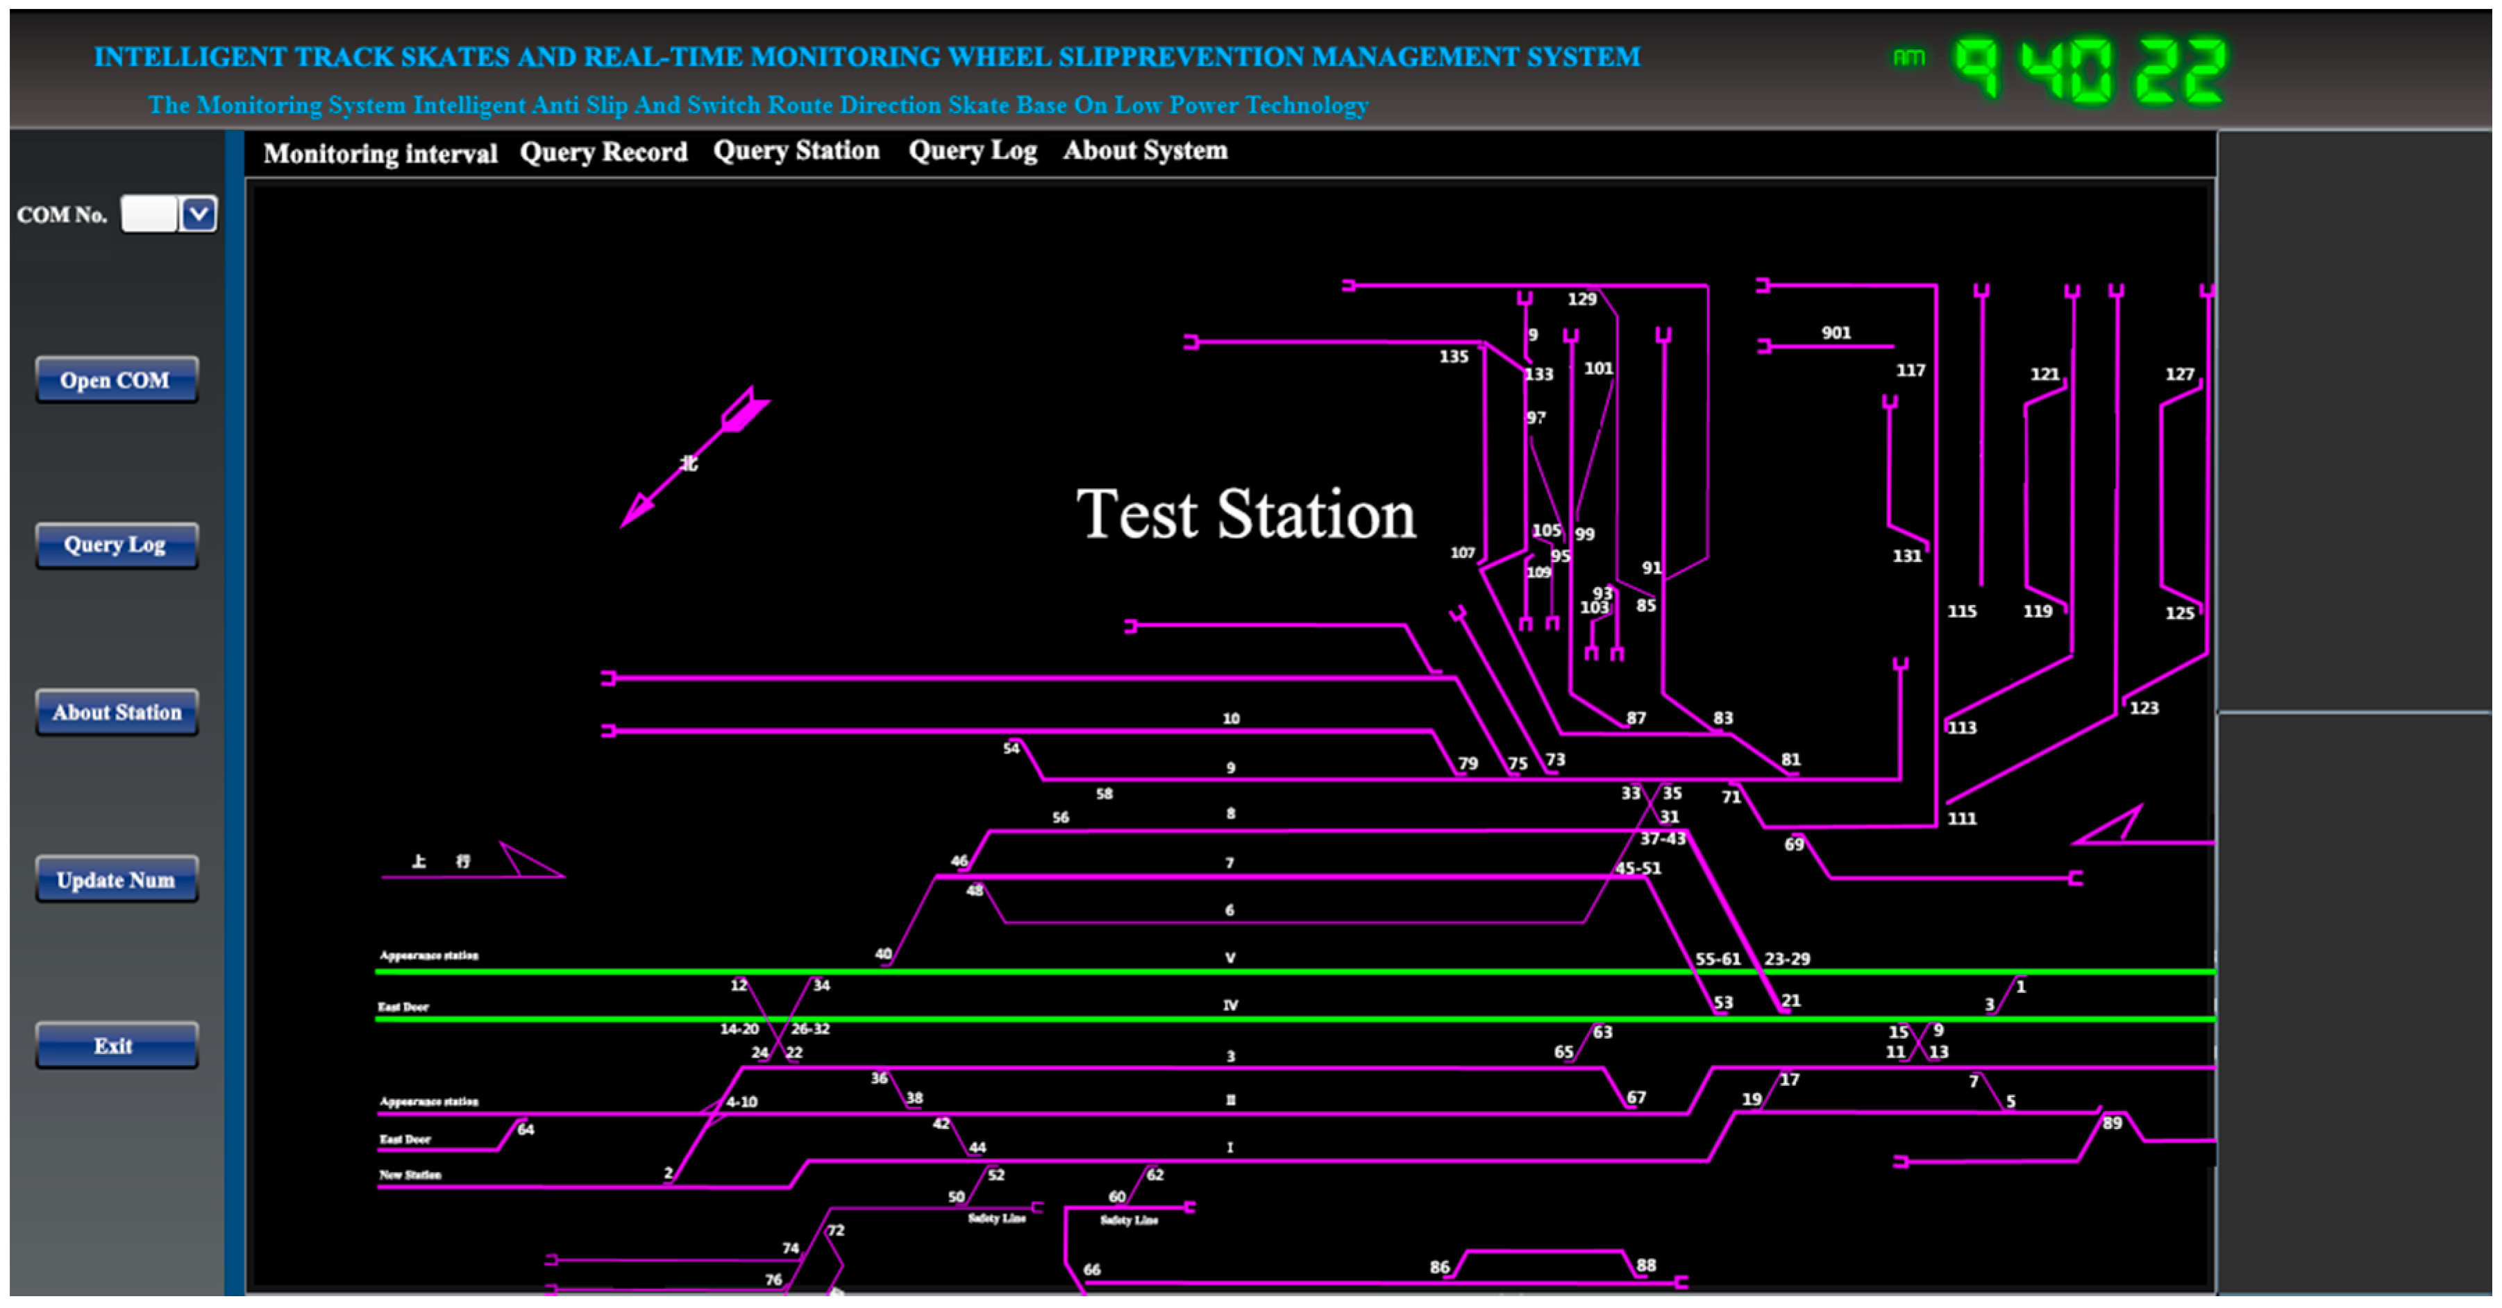The image size is (2502, 1308).
Task: Open the Query Station menu
Action: (x=796, y=151)
